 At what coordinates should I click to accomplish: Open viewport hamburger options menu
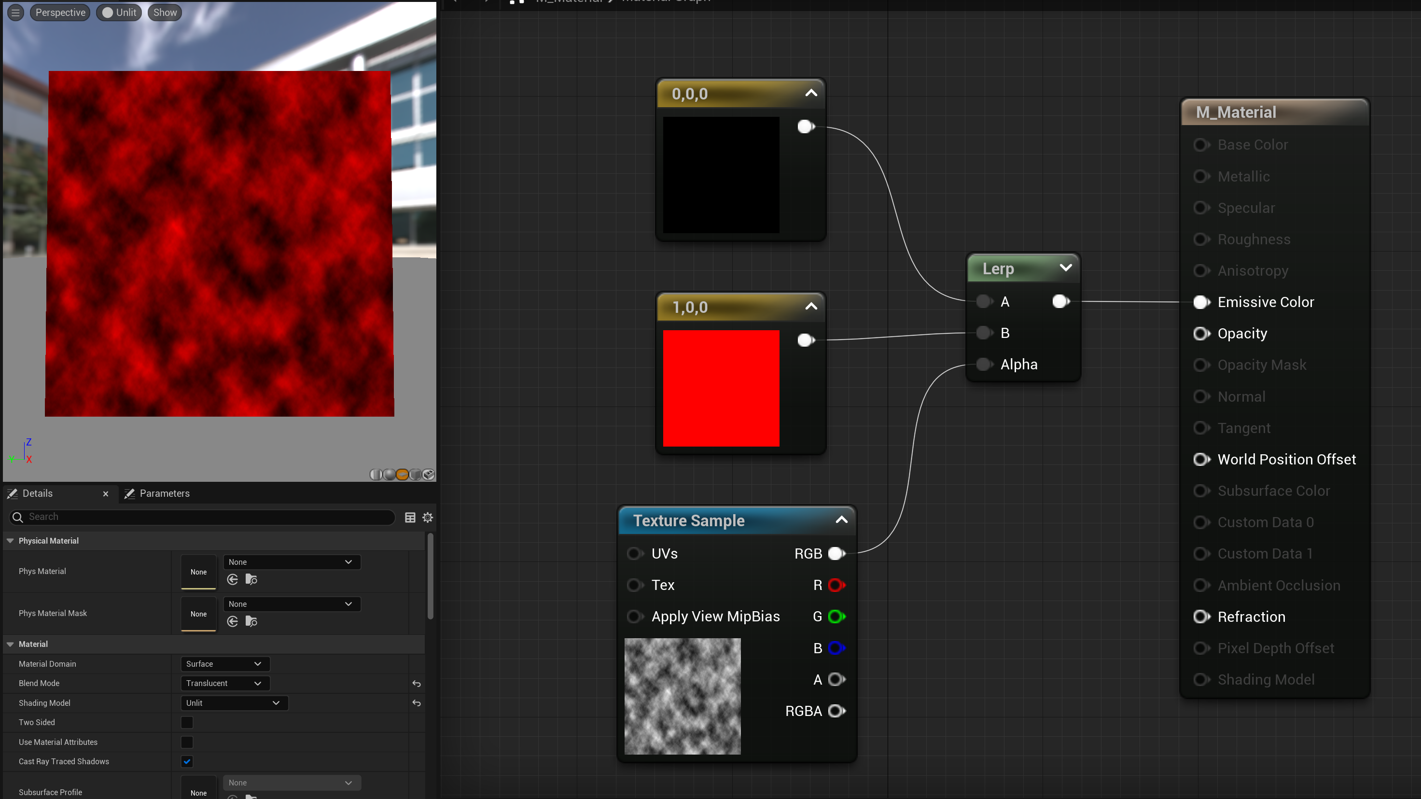(x=15, y=12)
